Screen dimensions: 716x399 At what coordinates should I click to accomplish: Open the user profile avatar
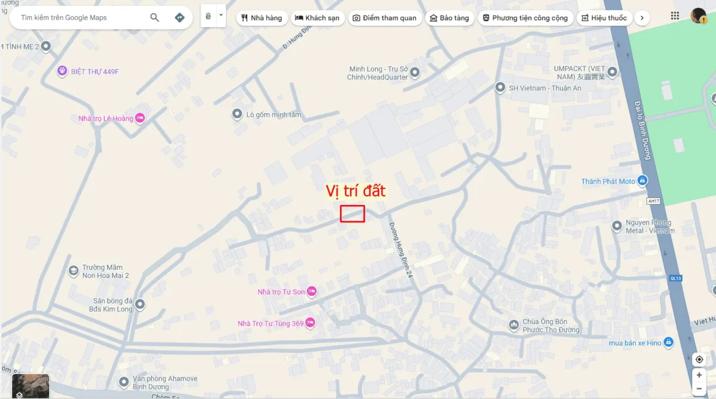tap(698, 16)
